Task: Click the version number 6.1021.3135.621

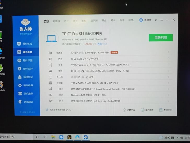Action: [x=27, y=112]
